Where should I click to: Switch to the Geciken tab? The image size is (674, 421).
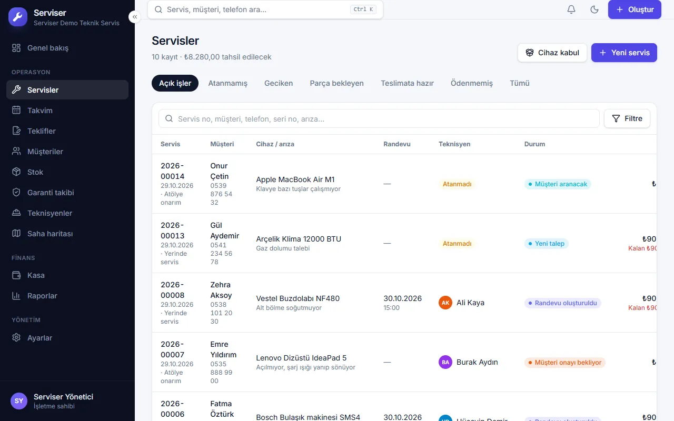click(279, 83)
